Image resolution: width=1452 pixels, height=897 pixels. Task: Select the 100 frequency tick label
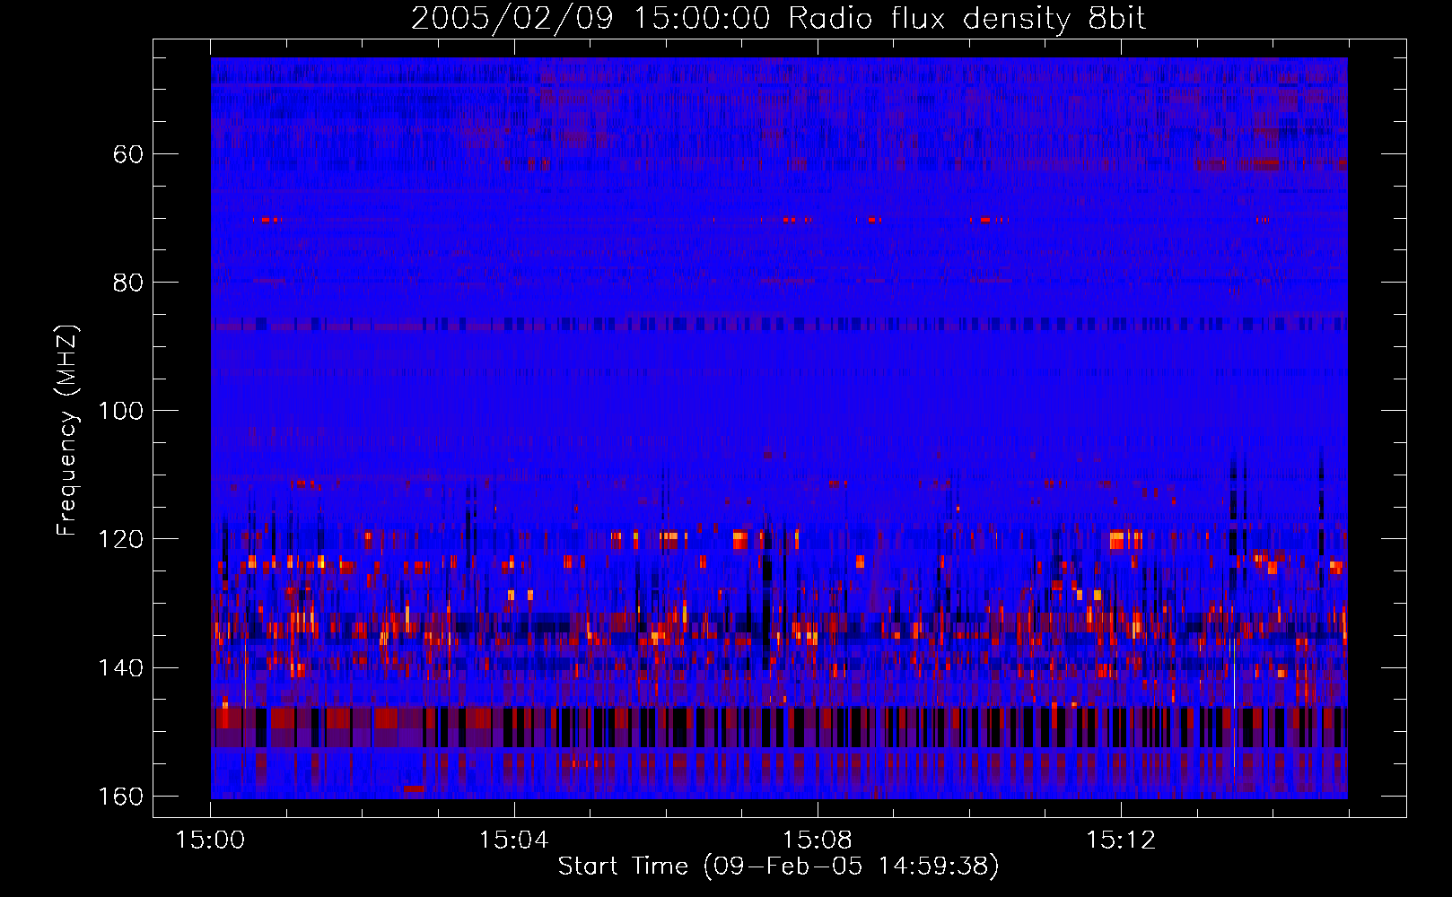click(x=120, y=411)
